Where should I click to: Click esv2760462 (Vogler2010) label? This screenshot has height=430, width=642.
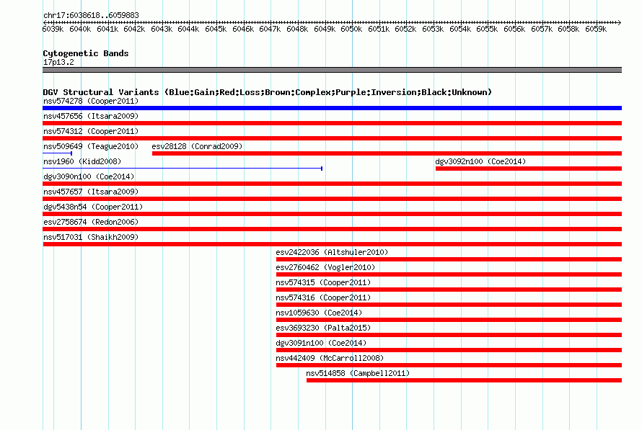(x=325, y=267)
